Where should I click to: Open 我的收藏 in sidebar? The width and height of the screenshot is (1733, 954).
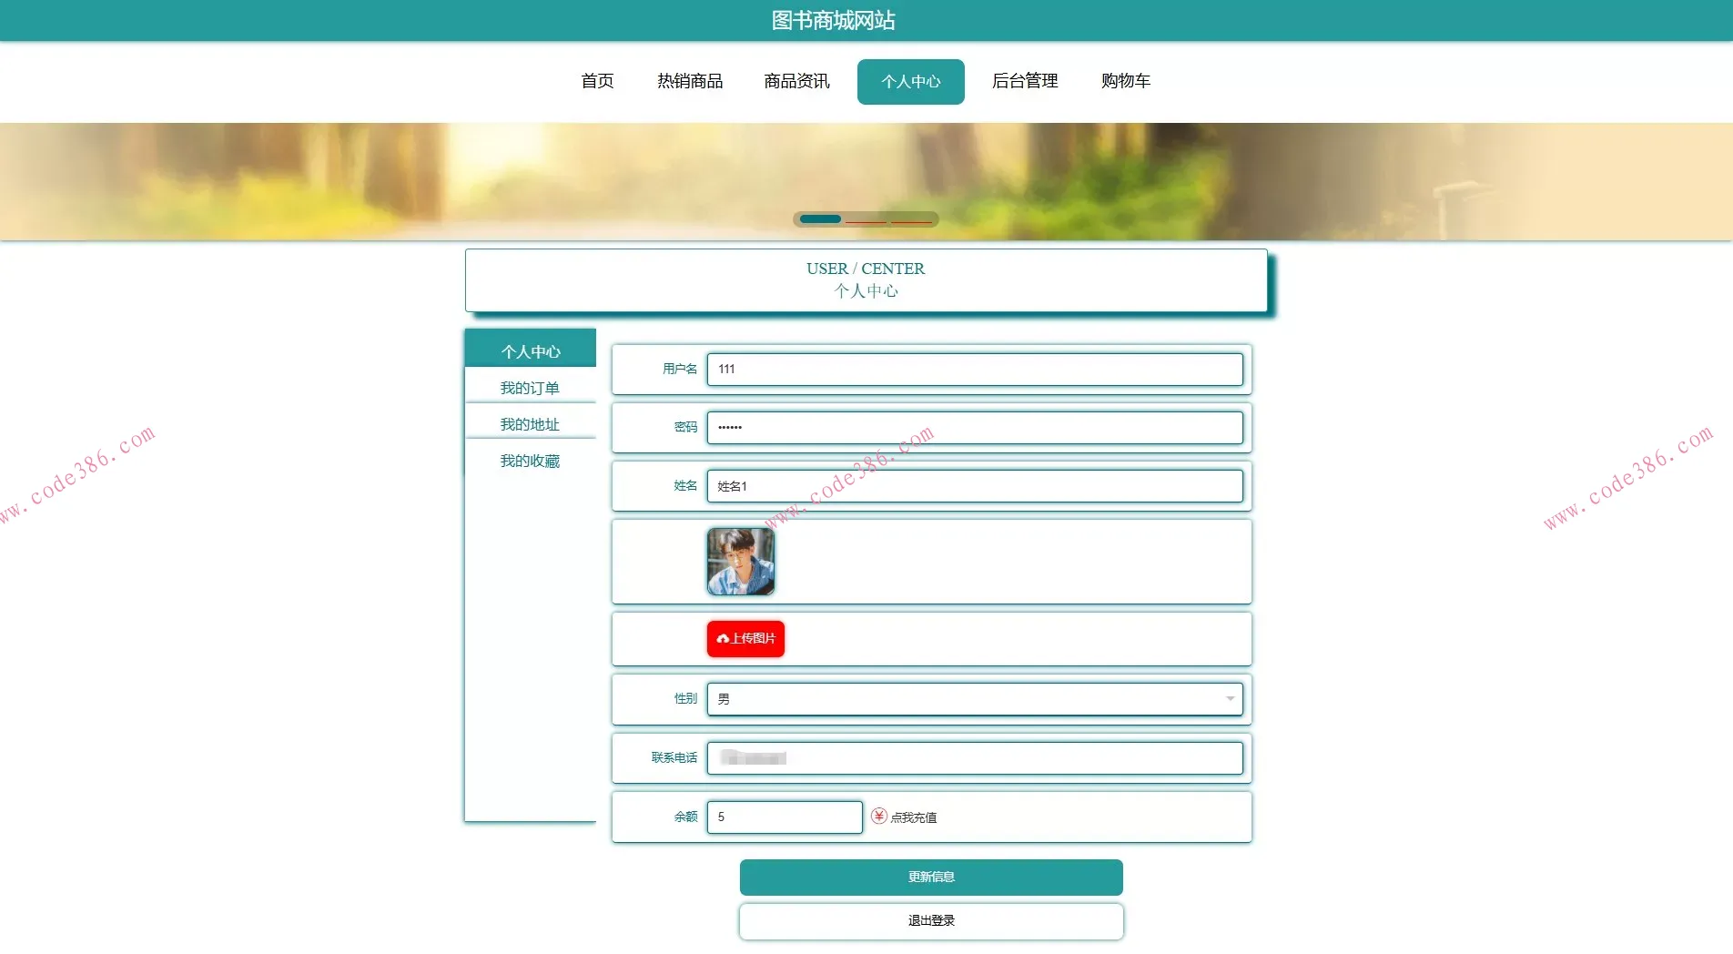point(530,461)
